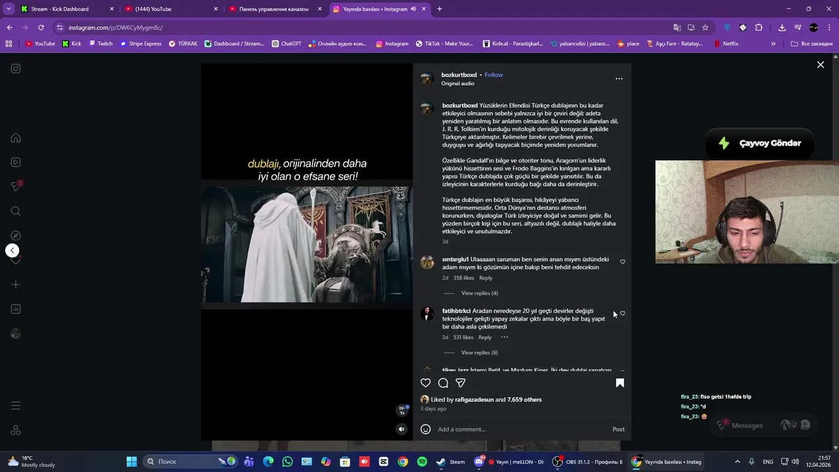Expand the hidden bookmarks chevron
Image resolution: width=839 pixels, height=472 pixels.
pos(773,44)
